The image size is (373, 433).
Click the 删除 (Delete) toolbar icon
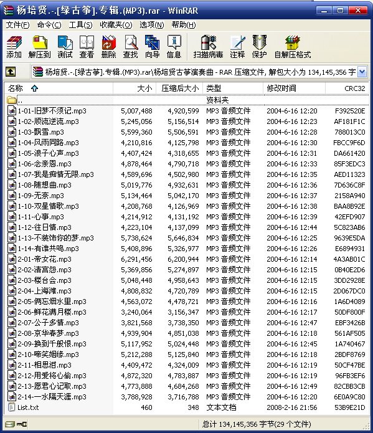109,43
